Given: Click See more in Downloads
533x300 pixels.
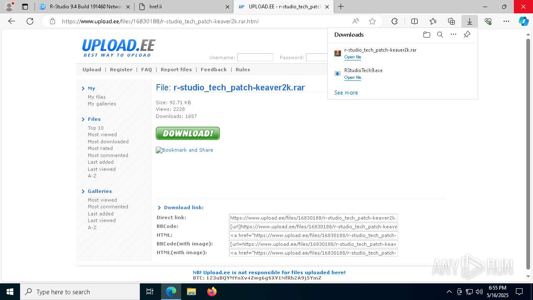Looking at the screenshot, I should click(x=346, y=92).
